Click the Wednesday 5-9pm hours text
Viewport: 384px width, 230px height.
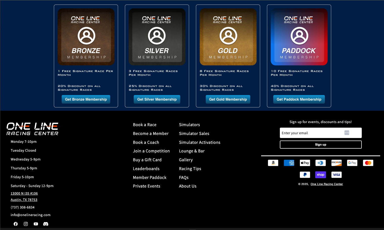[26, 159]
